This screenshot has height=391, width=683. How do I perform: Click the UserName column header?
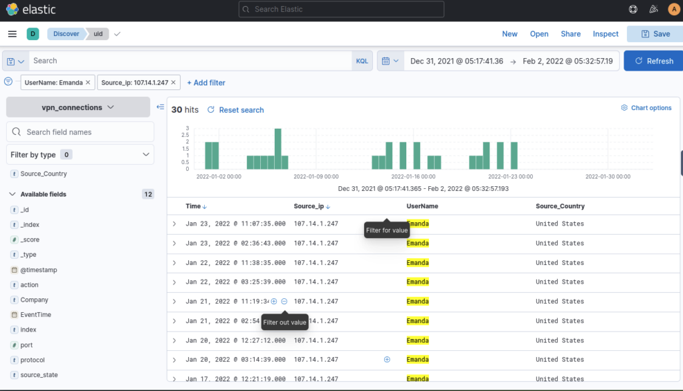tap(422, 206)
